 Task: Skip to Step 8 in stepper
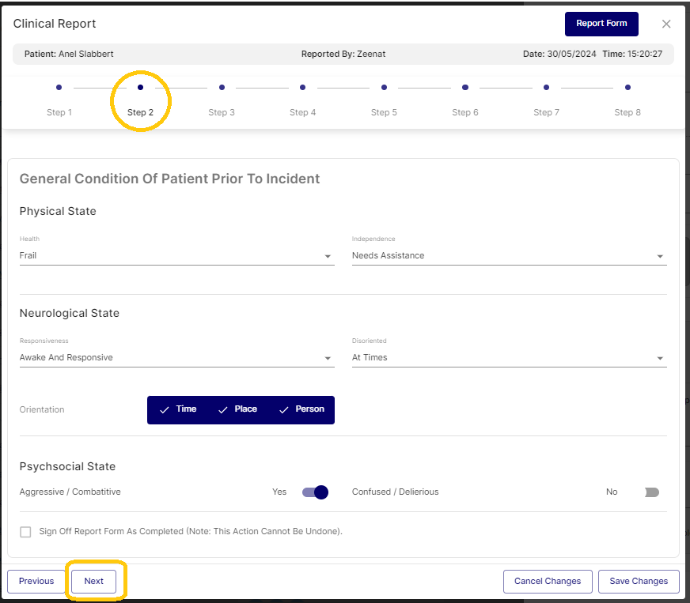click(627, 88)
